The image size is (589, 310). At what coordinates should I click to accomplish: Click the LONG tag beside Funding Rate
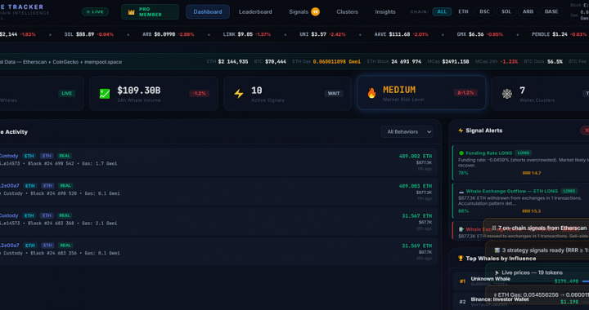coord(523,153)
